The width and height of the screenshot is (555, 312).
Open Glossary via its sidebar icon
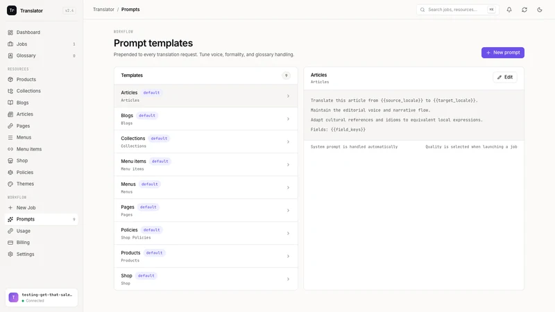(x=10, y=55)
